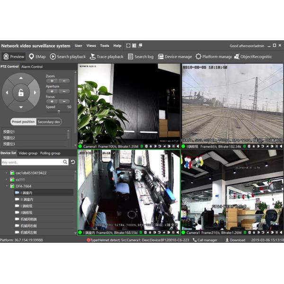Viewport: 284px width, 284px height.
Task: Select preset 预置位1 in the list
Action: (x=35, y=132)
